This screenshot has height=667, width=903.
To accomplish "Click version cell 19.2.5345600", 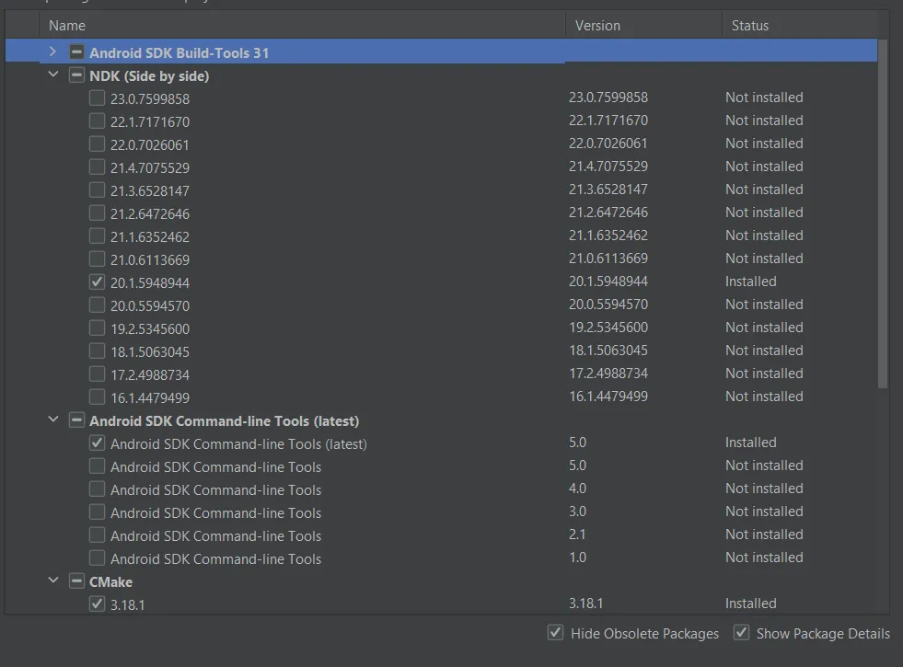I will pyautogui.click(x=608, y=328).
